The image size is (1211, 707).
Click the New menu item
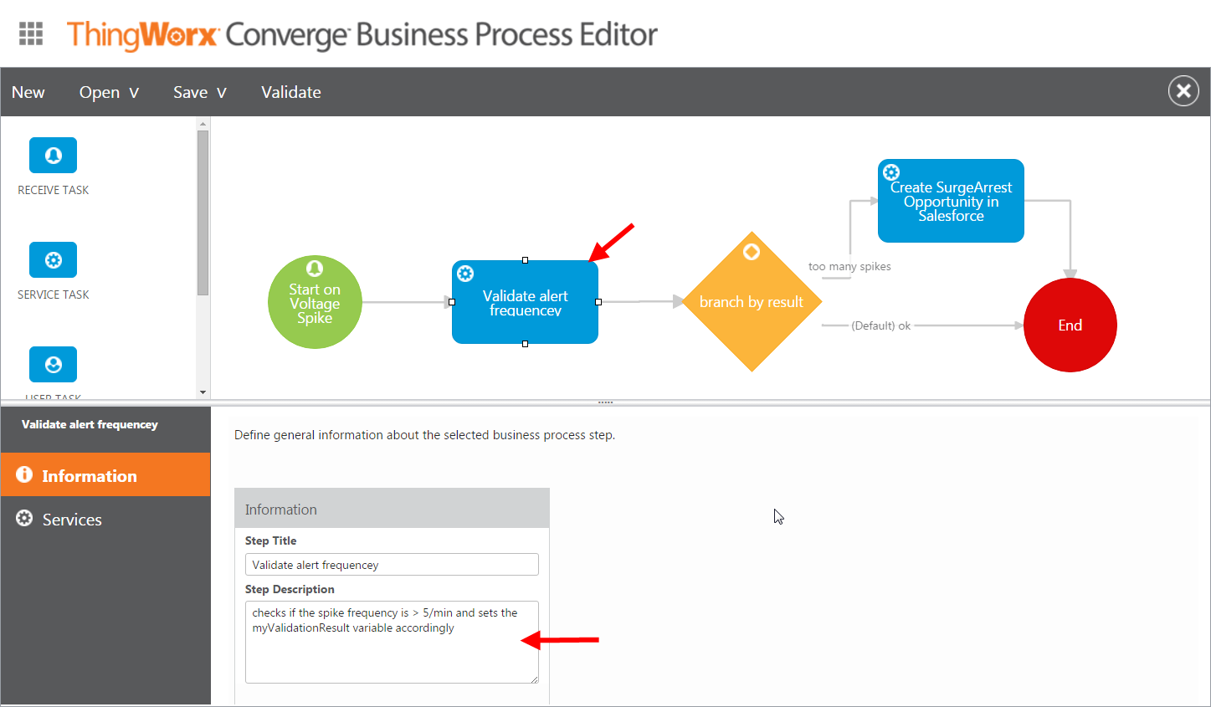click(28, 92)
